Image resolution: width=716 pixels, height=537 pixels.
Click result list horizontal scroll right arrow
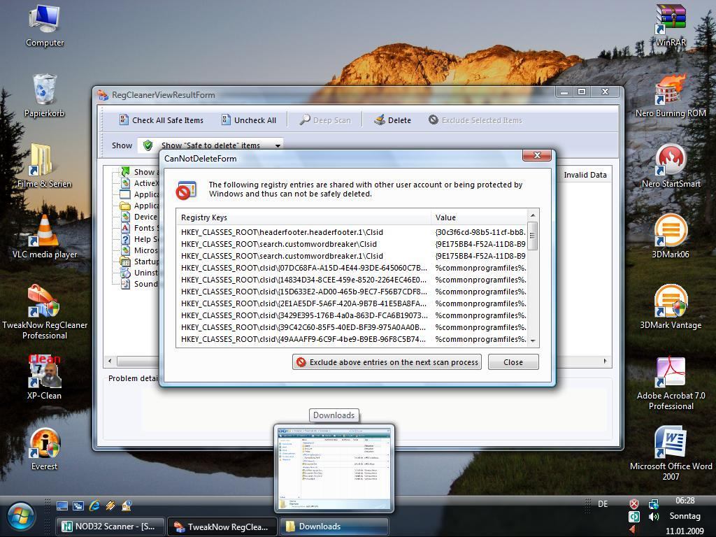[x=606, y=361]
